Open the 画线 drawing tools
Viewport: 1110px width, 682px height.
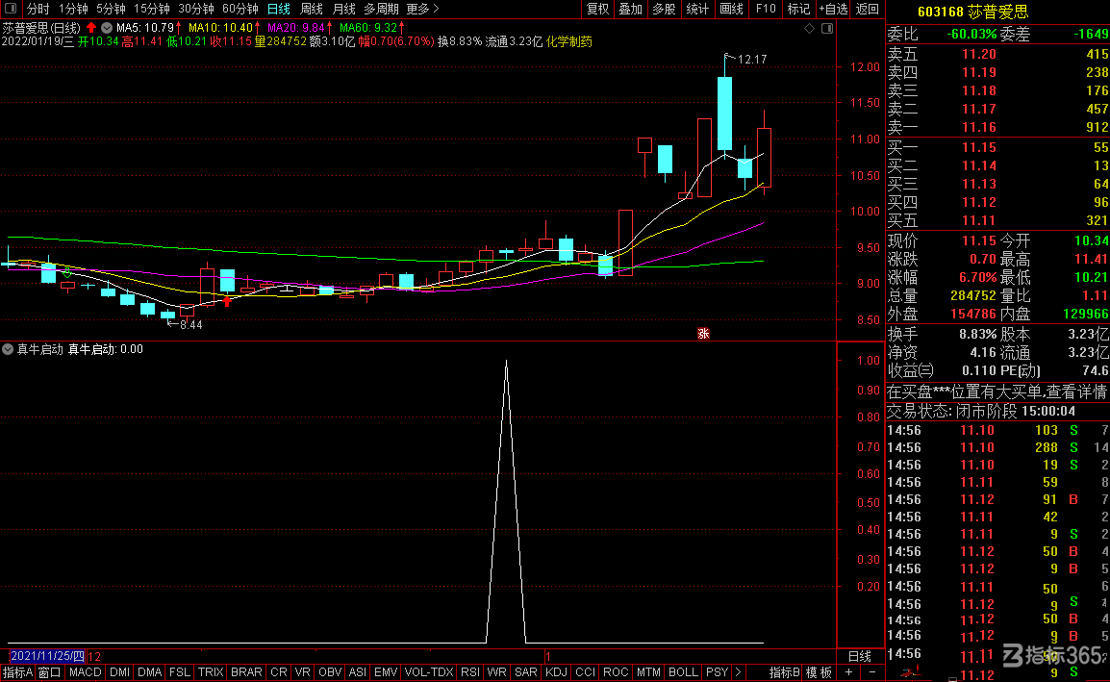pos(731,9)
